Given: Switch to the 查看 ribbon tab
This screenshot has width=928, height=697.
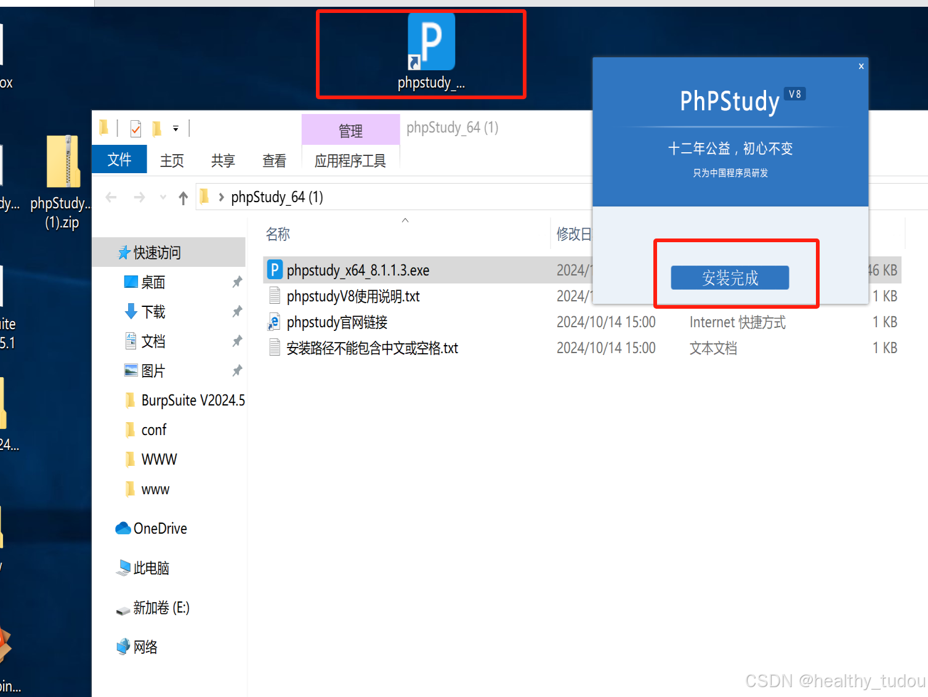Looking at the screenshot, I should point(274,160).
